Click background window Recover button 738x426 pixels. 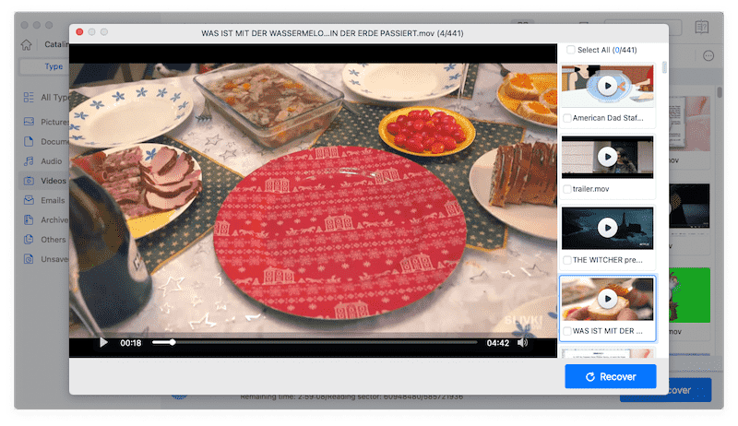click(689, 390)
